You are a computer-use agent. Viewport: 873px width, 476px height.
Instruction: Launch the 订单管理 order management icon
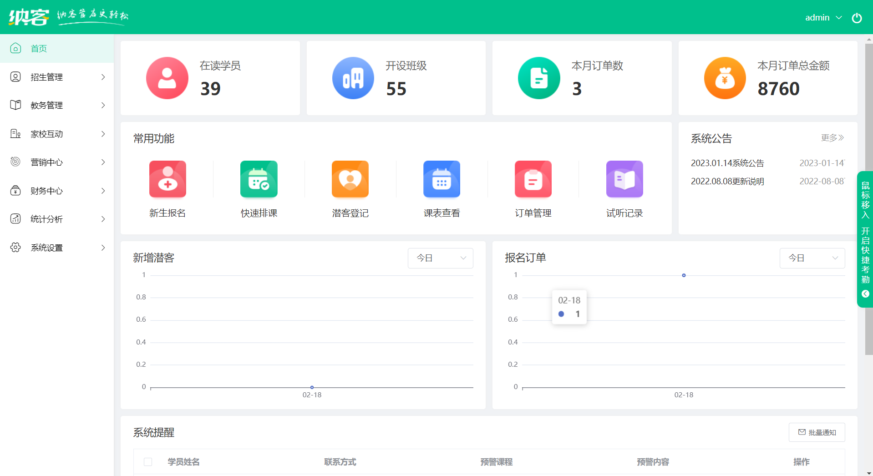(x=533, y=179)
